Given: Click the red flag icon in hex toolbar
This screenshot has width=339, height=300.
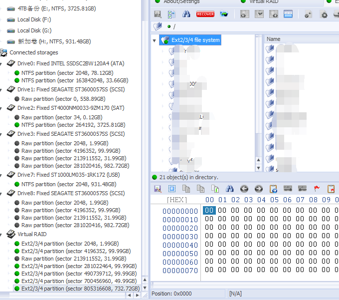Looking at the screenshot, I should 317,189.
